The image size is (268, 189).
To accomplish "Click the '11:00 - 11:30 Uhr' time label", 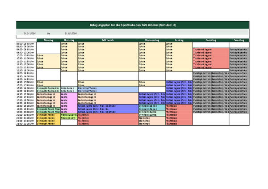I will [25, 61].
